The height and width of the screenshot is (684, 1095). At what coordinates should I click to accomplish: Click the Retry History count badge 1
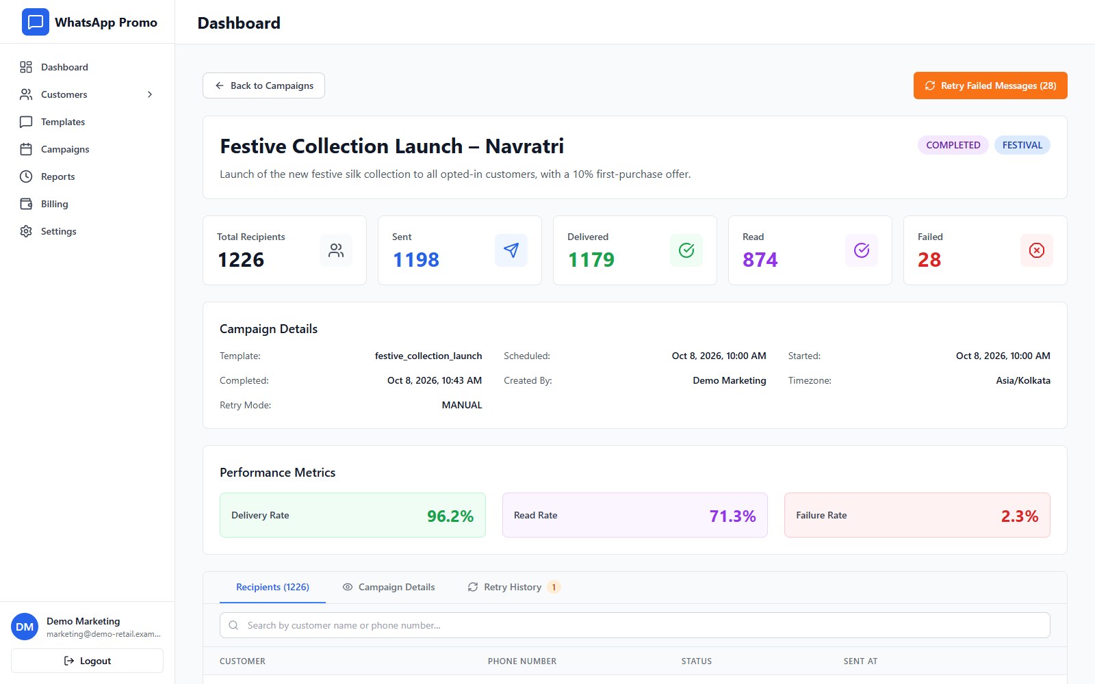click(554, 587)
